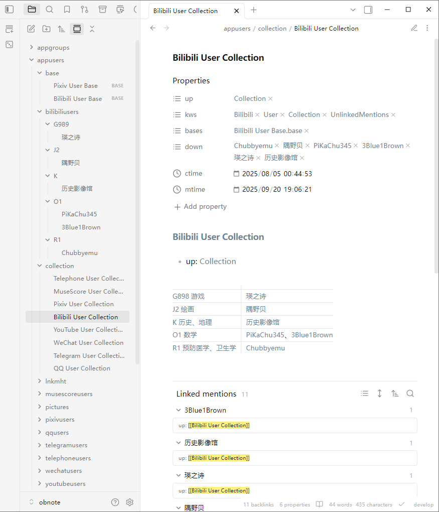Open the Search panel in sidebar
439x512 pixels.
point(49,10)
